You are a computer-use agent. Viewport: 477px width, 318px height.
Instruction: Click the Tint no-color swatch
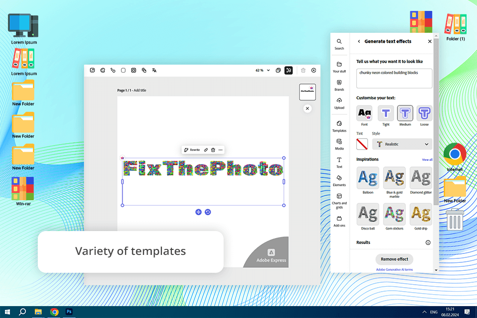click(362, 144)
